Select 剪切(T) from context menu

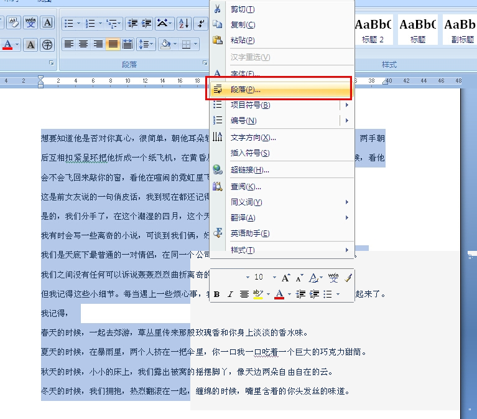point(282,9)
